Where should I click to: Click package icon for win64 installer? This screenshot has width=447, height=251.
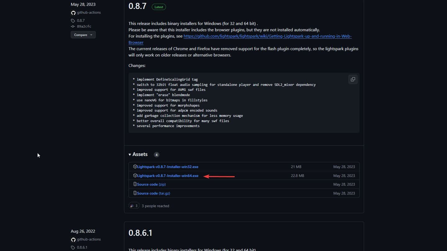pos(135,175)
